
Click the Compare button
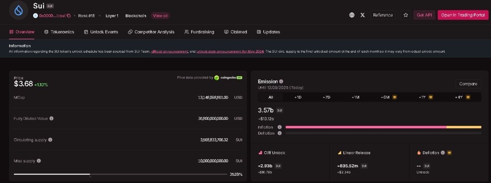pyautogui.click(x=468, y=84)
